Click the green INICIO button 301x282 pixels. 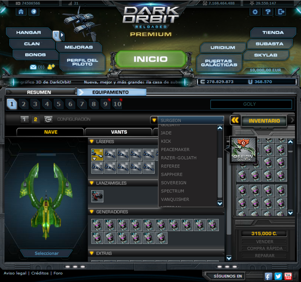click(151, 59)
